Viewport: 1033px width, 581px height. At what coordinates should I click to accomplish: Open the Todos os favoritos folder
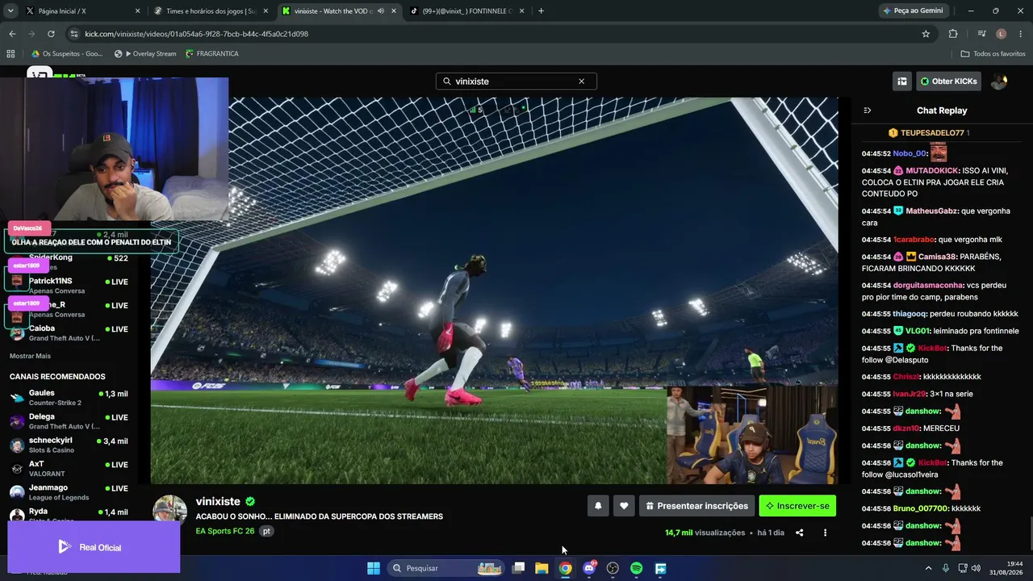[x=993, y=53]
